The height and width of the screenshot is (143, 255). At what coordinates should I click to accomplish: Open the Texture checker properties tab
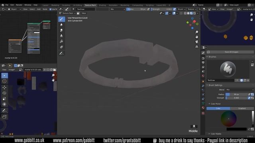pos(203,113)
